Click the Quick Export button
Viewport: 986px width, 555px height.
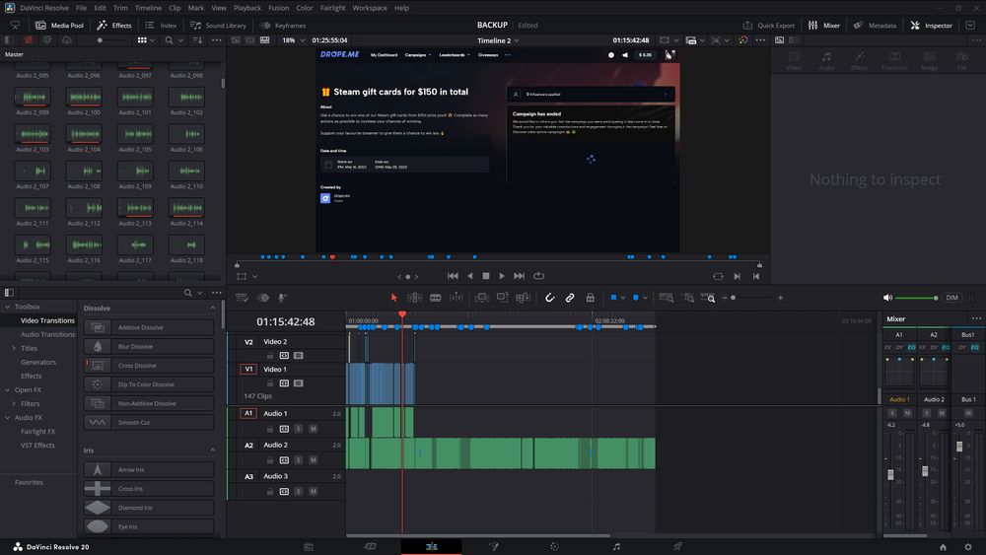tap(768, 26)
